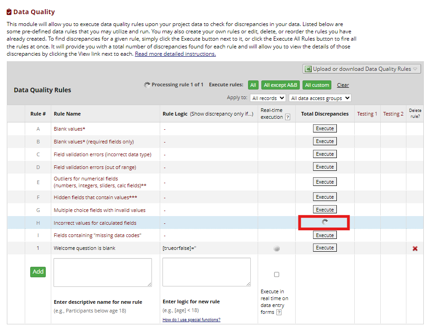Image resolution: width=427 pixels, height=328 pixels.
Task: Click the Testing 1 column header
Action: click(x=367, y=114)
